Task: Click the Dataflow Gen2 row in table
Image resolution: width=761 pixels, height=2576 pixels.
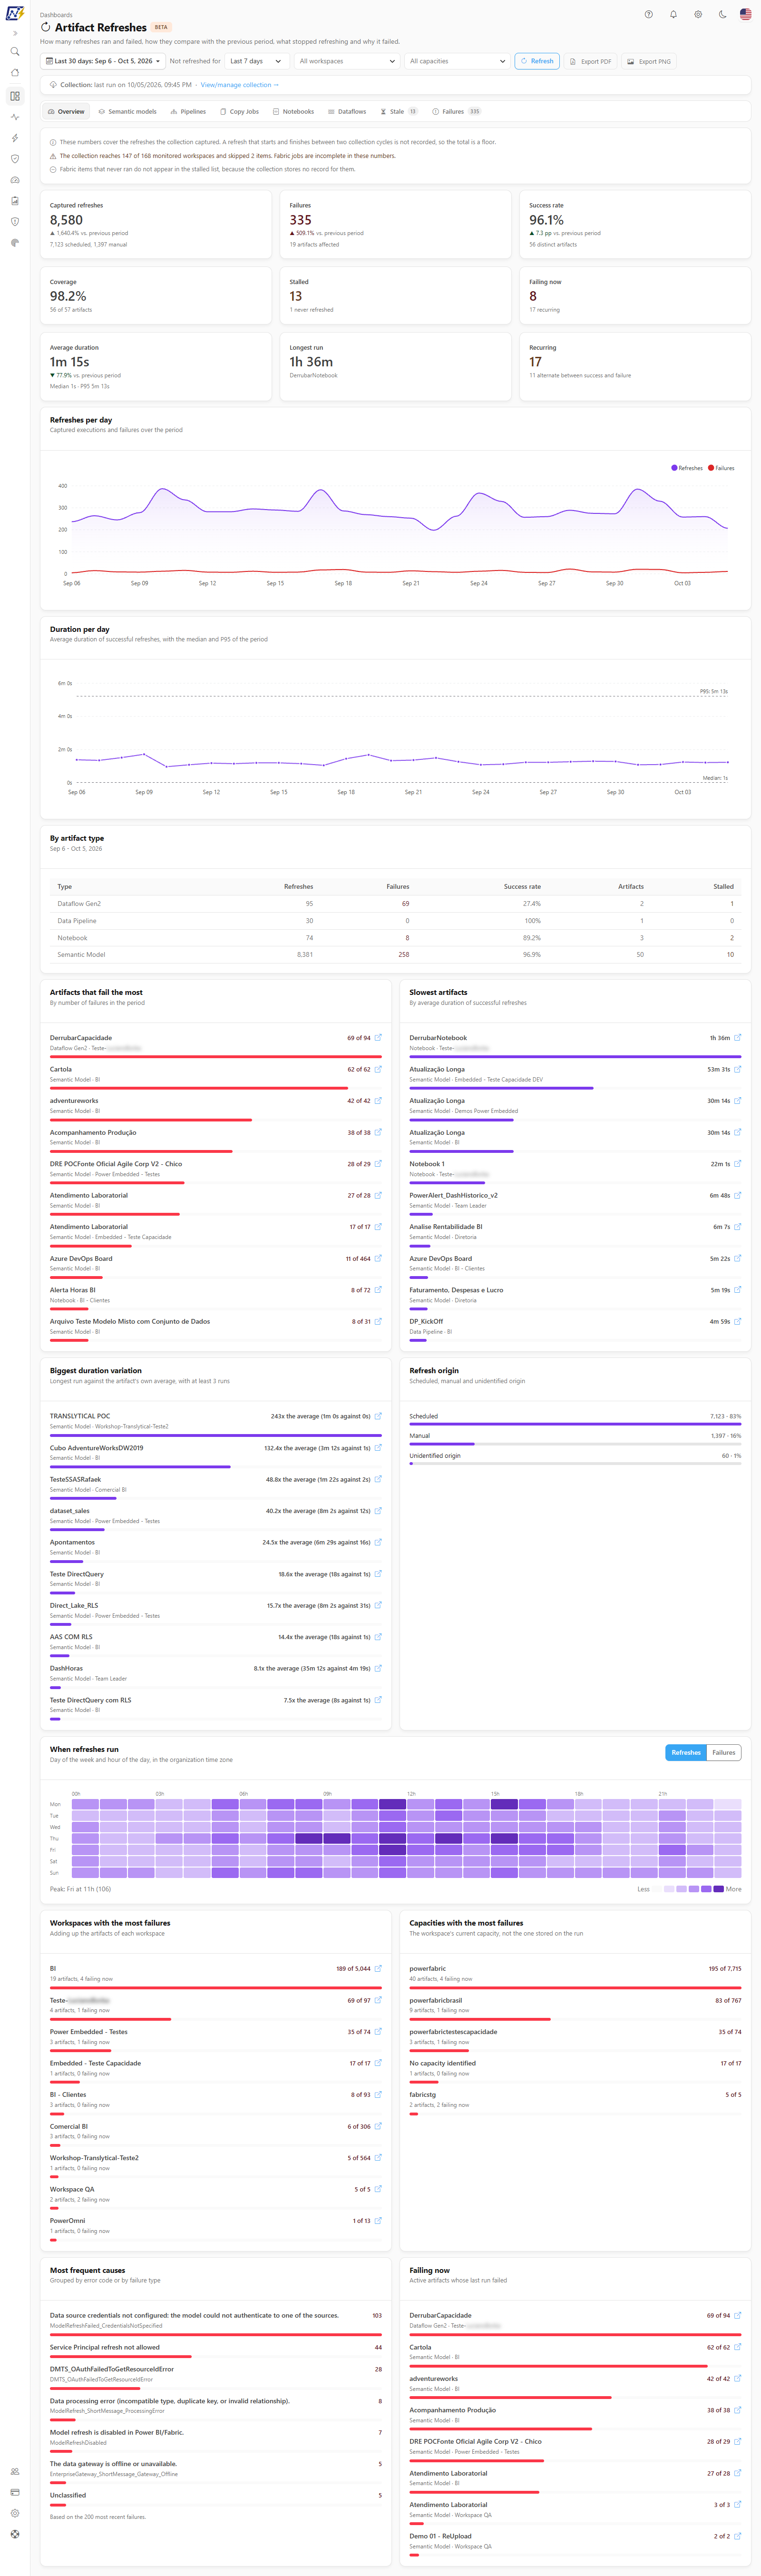Action: pyautogui.click(x=395, y=904)
